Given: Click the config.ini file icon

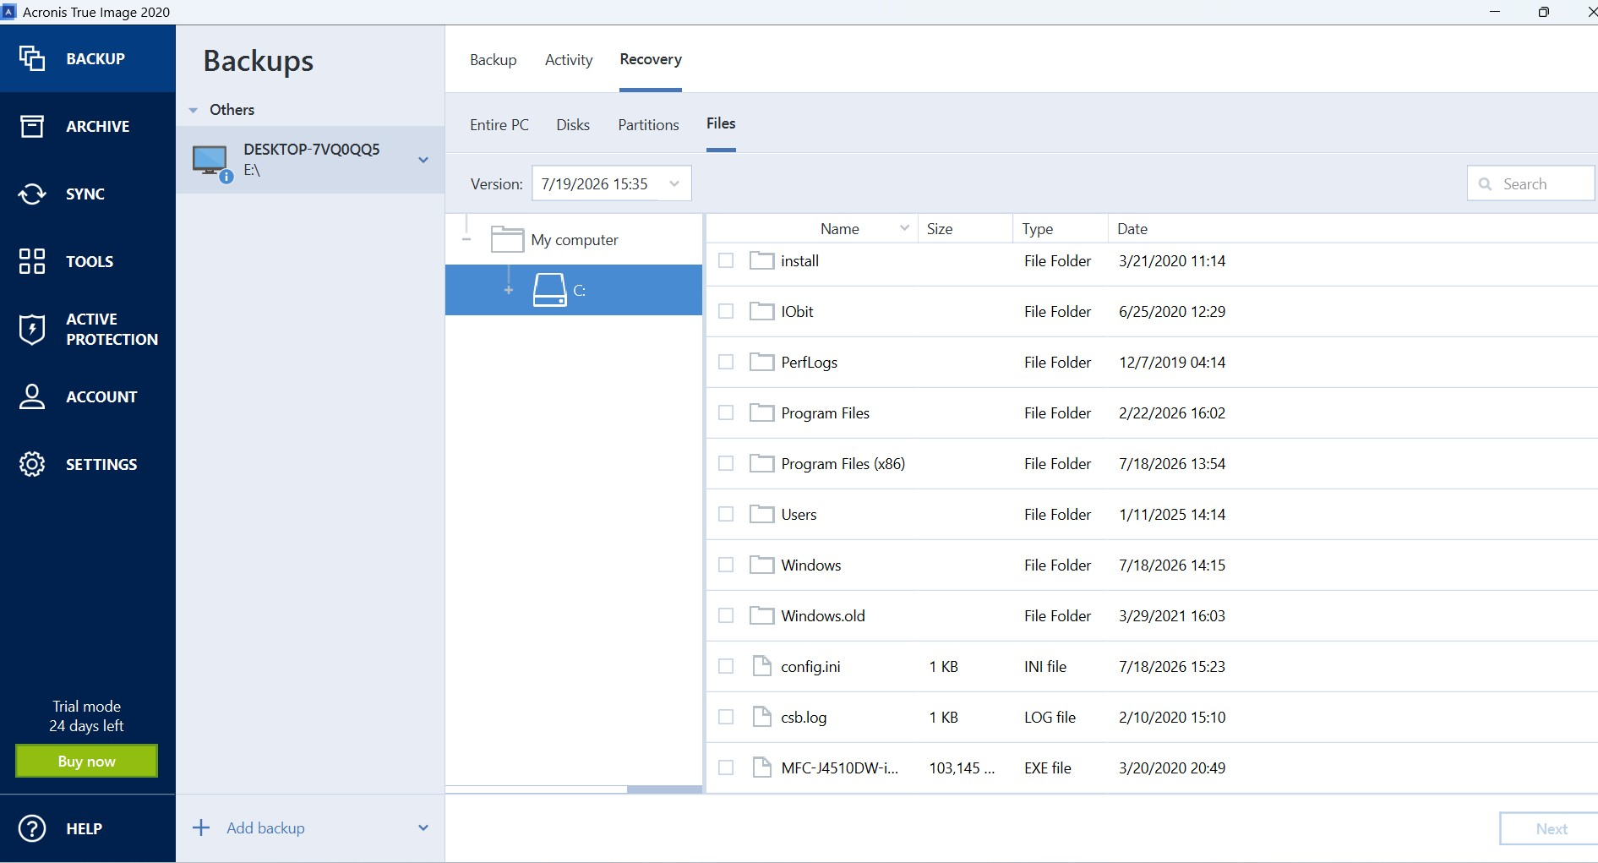Looking at the screenshot, I should pos(761,666).
